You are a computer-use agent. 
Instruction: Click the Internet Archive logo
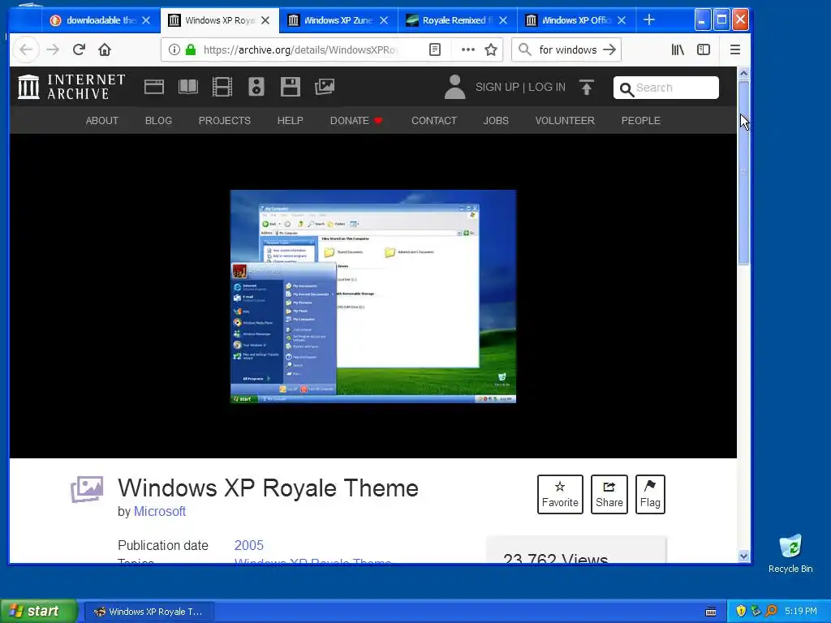(71, 86)
